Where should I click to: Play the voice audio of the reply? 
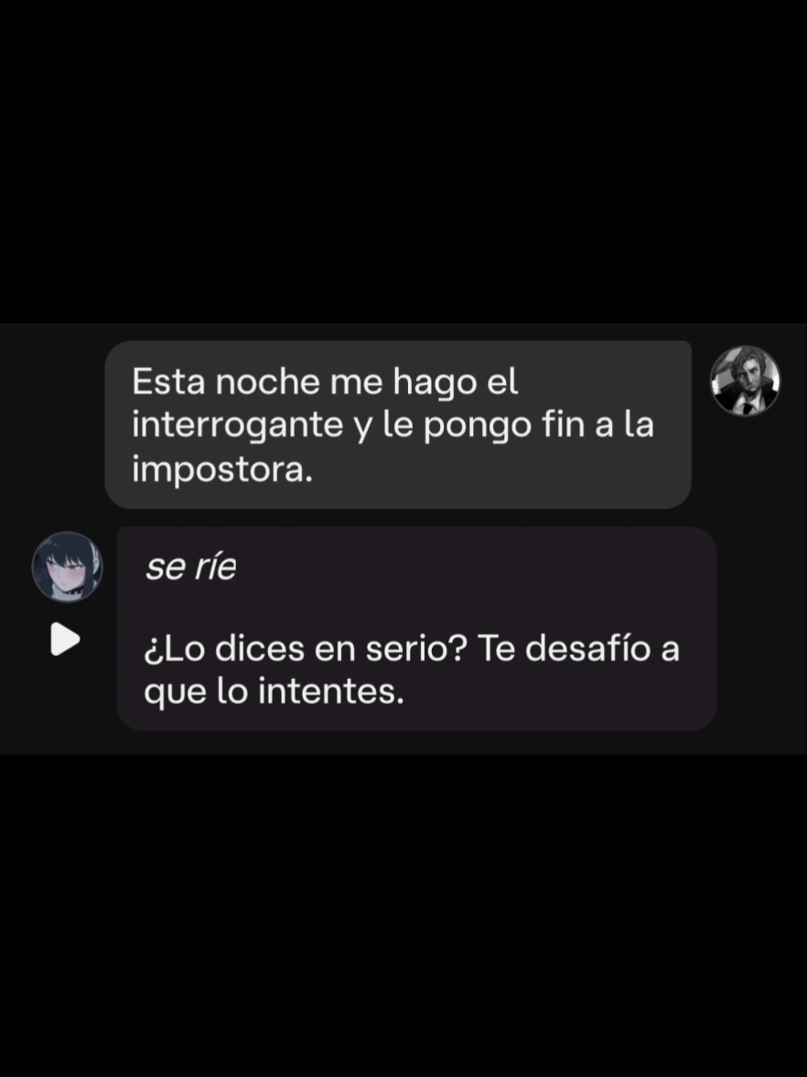pos(65,639)
